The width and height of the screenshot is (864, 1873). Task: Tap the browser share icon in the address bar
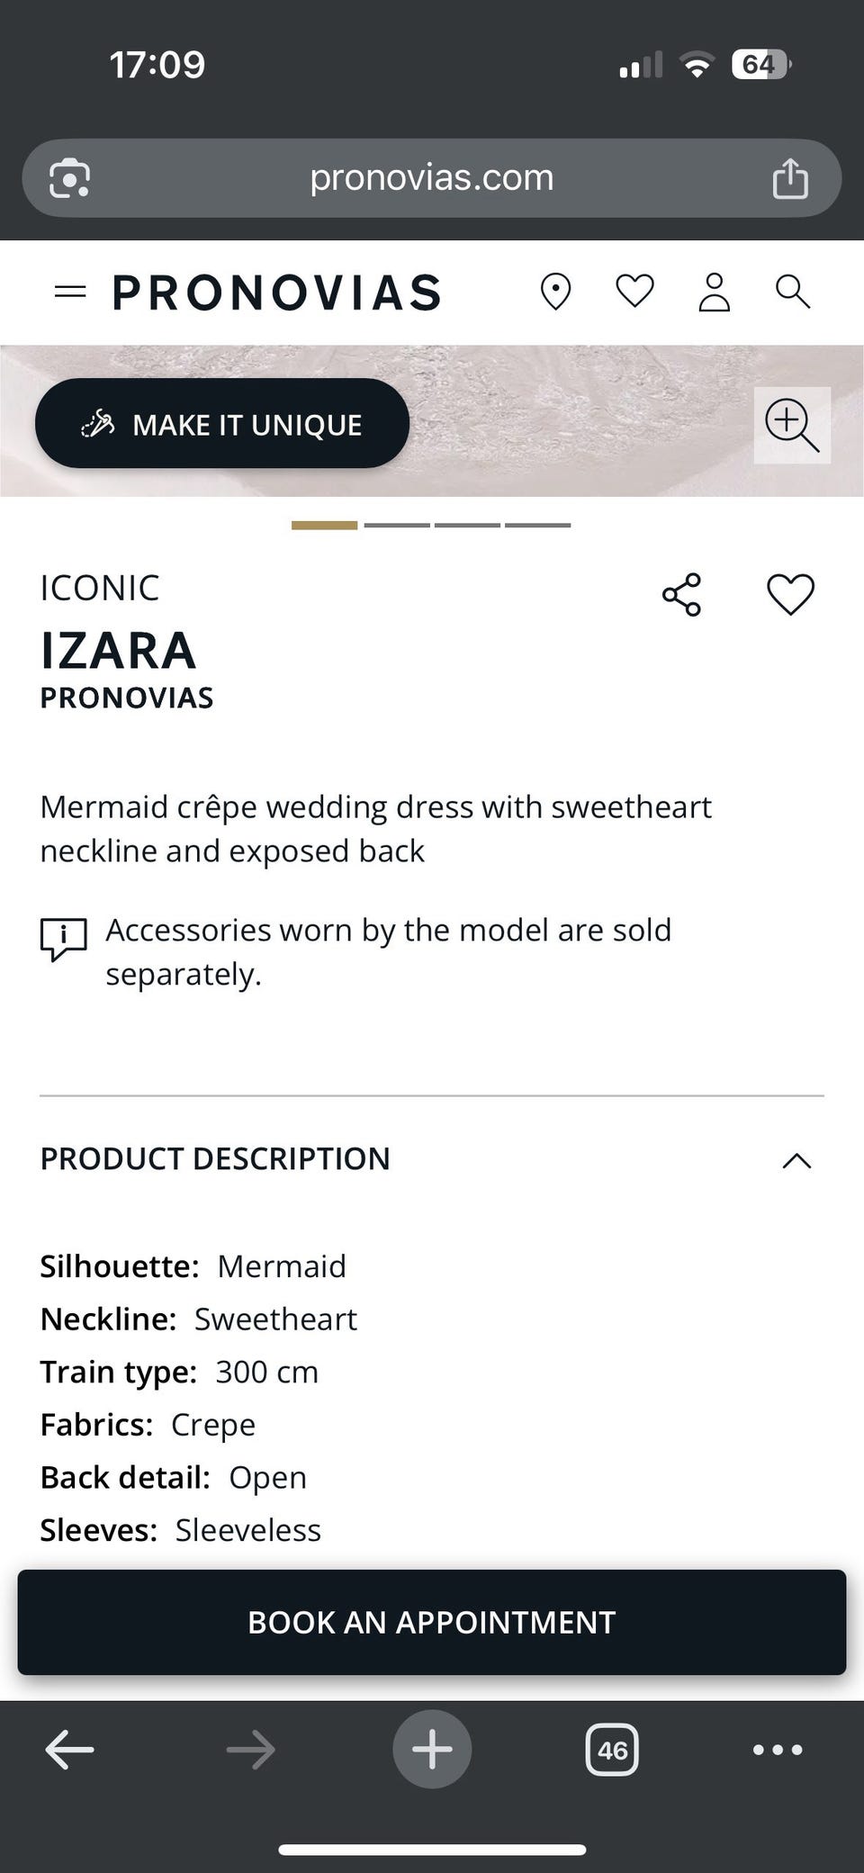coord(790,178)
